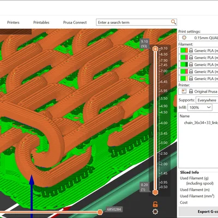
Task: Toggle the orange unlock icon under the vertical slider
Action: click(155, 204)
